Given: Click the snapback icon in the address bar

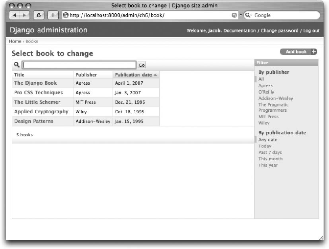Looking at the screenshot, I should [235, 15].
